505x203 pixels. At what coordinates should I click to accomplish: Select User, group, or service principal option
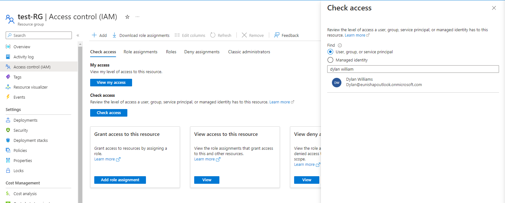(x=330, y=52)
